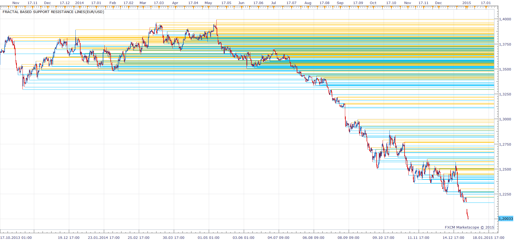Click the Feb month label
This screenshot has height=241, width=516.
tap(113, 3)
